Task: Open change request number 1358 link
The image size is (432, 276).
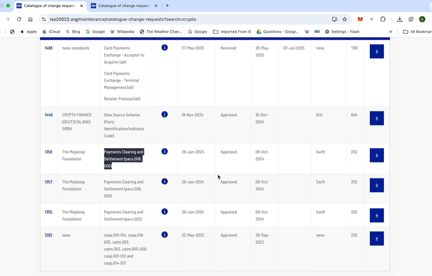Action: 48,152
